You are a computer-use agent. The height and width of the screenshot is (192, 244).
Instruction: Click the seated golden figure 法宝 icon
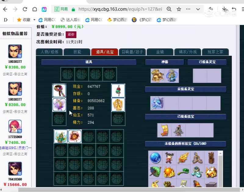[x=197, y=158]
